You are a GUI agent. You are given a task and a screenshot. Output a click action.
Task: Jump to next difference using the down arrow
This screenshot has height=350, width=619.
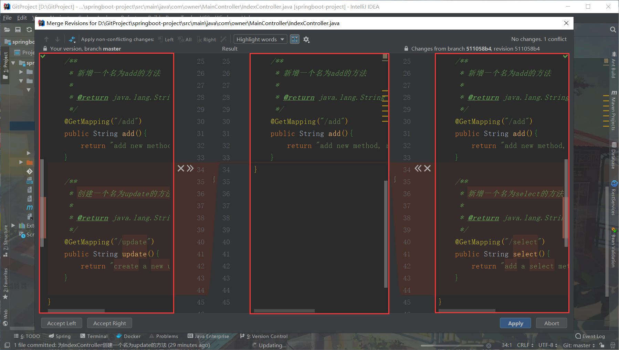point(57,39)
